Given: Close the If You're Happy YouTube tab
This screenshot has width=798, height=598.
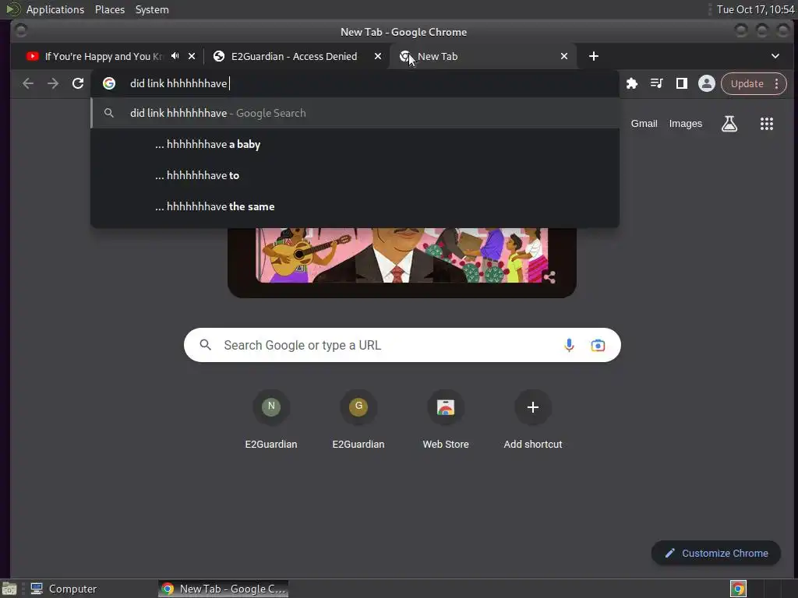Looking at the screenshot, I should (192, 56).
